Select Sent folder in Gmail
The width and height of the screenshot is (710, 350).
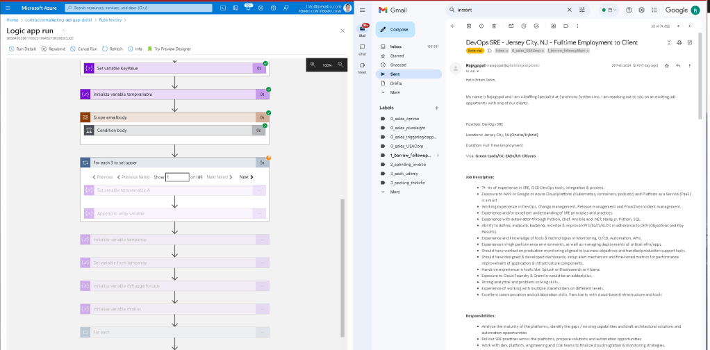(x=408, y=74)
